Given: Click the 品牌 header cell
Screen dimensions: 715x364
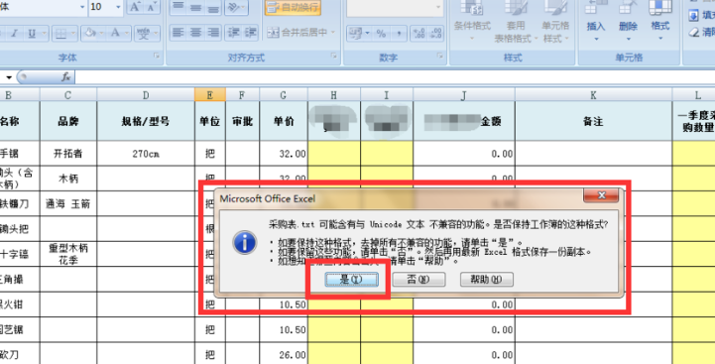Looking at the screenshot, I should pos(68,121).
